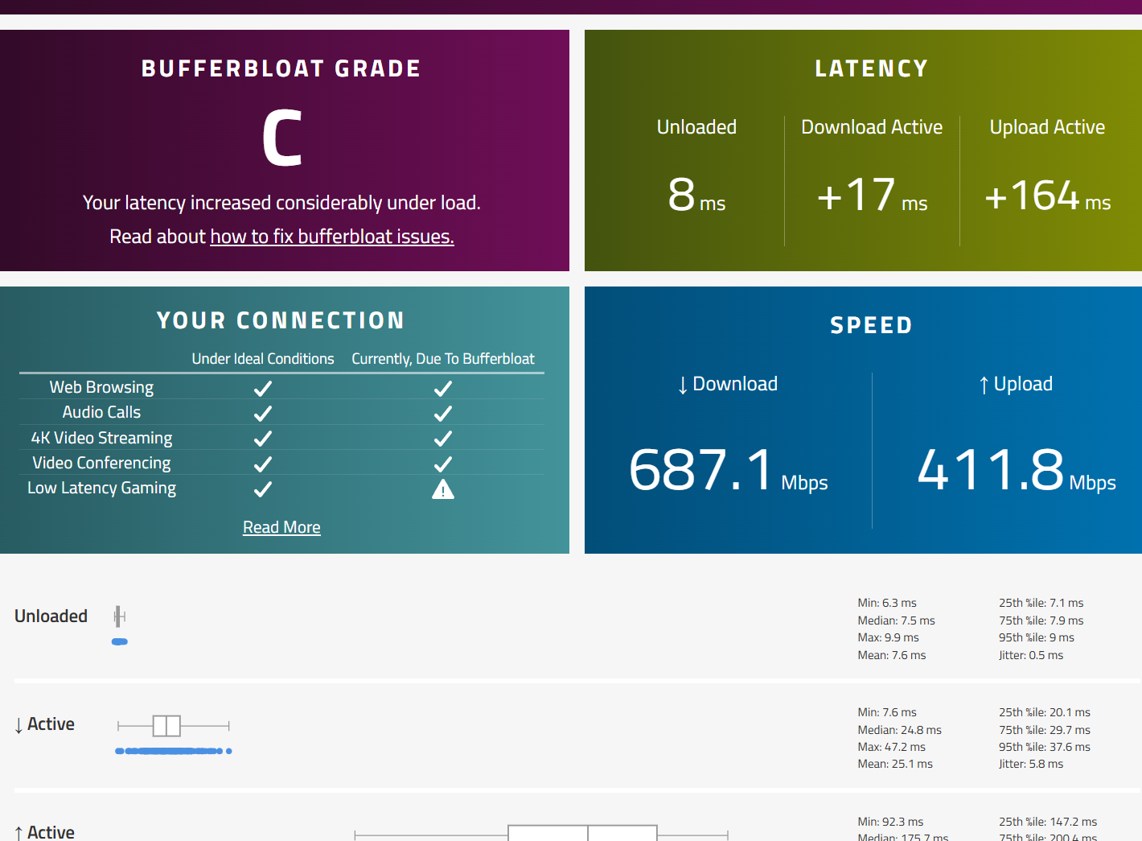1142x841 pixels.
Task: Click the Web Browsing row label
Action: [x=101, y=387]
